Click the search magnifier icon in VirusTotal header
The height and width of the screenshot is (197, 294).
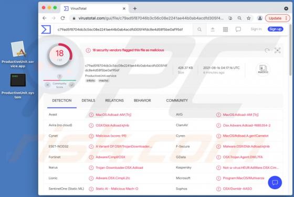199,29
